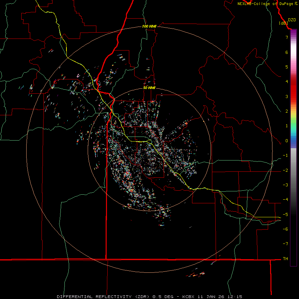Click the 50 NMI range ring label

click(x=149, y=88)
